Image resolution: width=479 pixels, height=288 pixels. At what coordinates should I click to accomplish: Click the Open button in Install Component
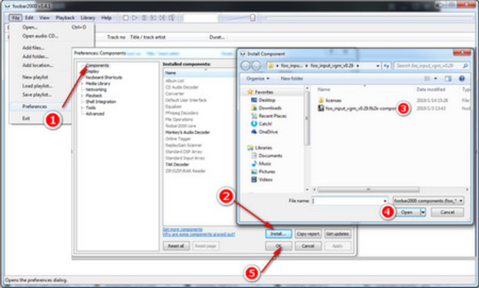coord(407,212)
